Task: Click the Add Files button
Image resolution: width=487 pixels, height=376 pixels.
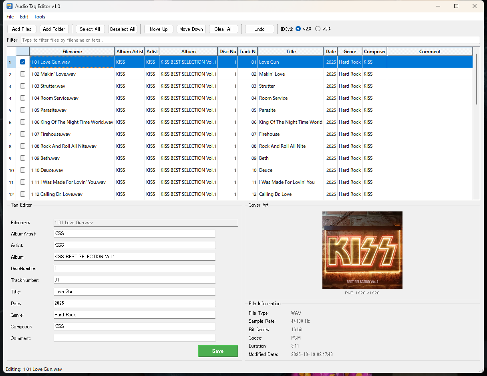Action: (x=22, y=29)
